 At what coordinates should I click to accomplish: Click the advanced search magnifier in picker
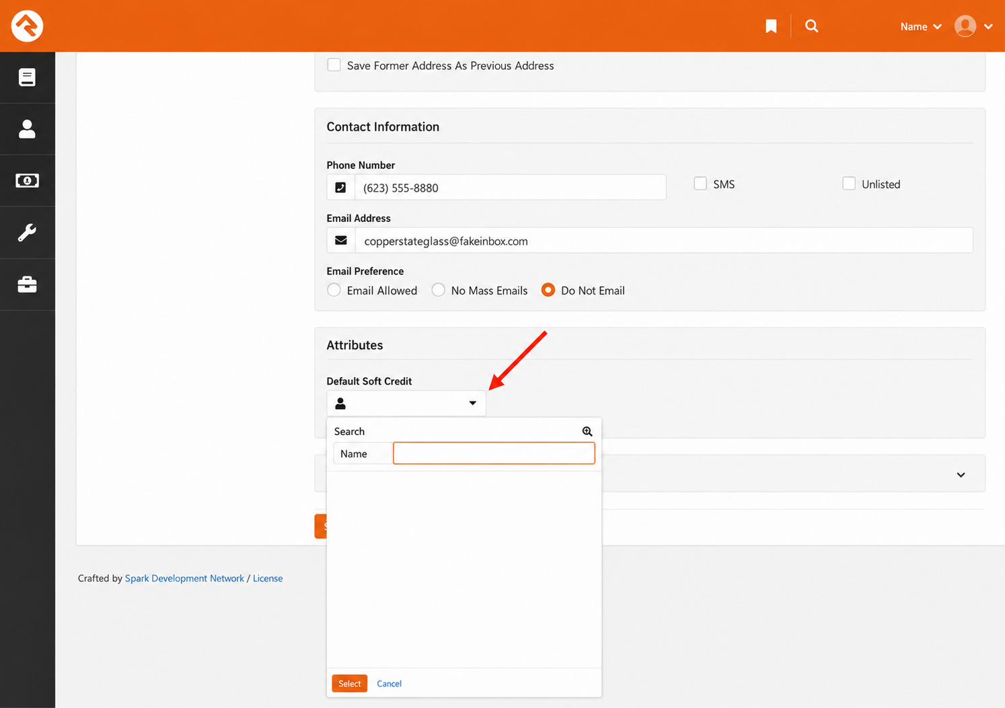point(587,432)
